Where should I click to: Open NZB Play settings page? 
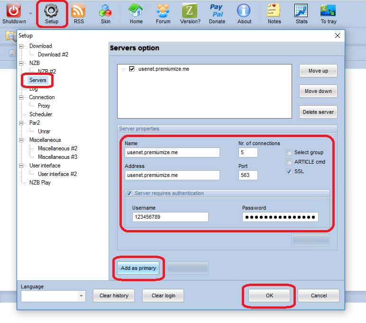point(40,183)
